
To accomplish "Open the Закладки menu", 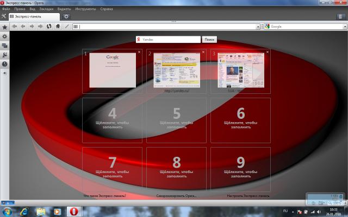I will [x=46, y=9].
